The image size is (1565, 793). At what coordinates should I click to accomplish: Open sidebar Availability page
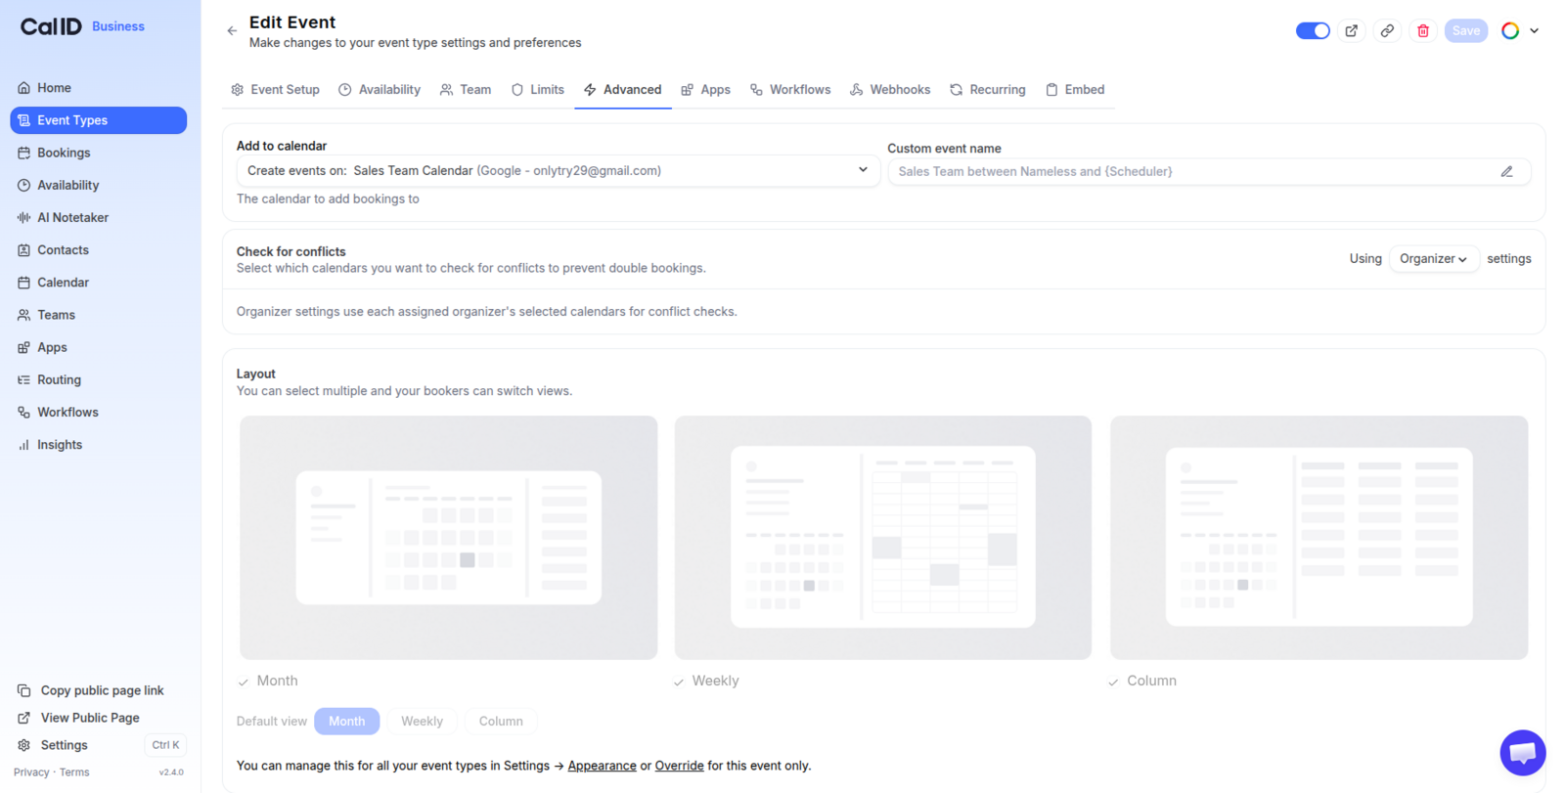[x=98, y=185]
